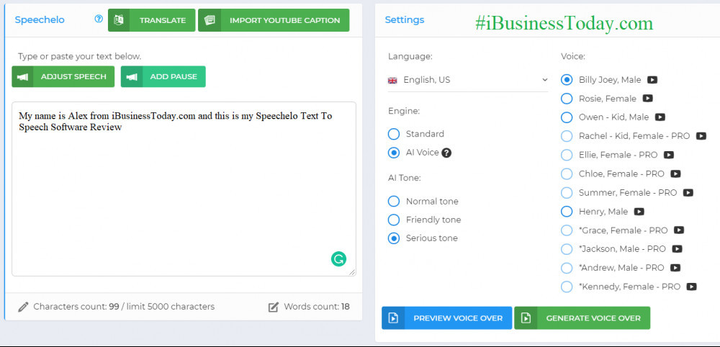Image resolution: width=720 pixels, height=347 pixels.
Task: Play the Andrew voice sample icon
Action: tap(675, 268)
